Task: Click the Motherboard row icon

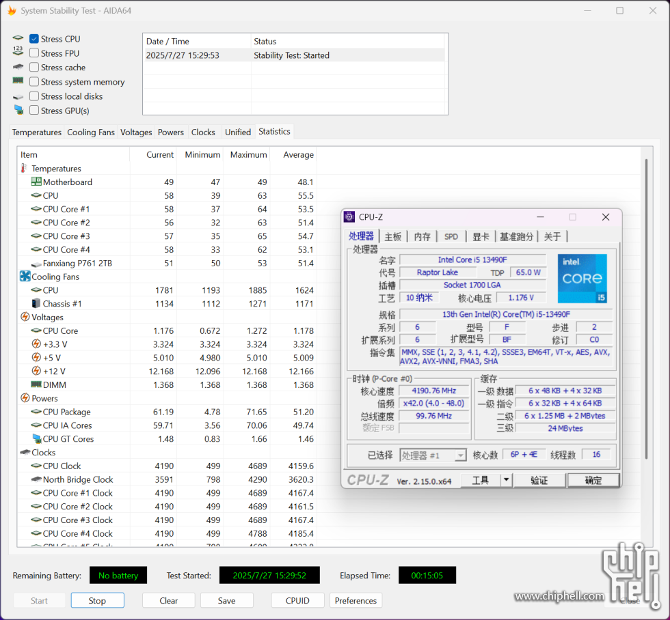Action: 36,182
